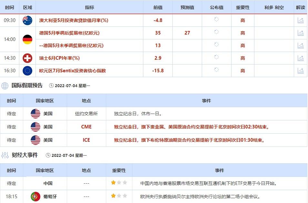Open 澳大利亚5月投资者贷款值月率(%) indicator
This screenshot has width=308, height=203.
click(74, 20)
